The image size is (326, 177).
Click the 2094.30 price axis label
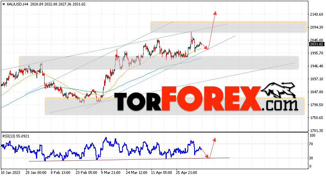click(x=317, y=27)
